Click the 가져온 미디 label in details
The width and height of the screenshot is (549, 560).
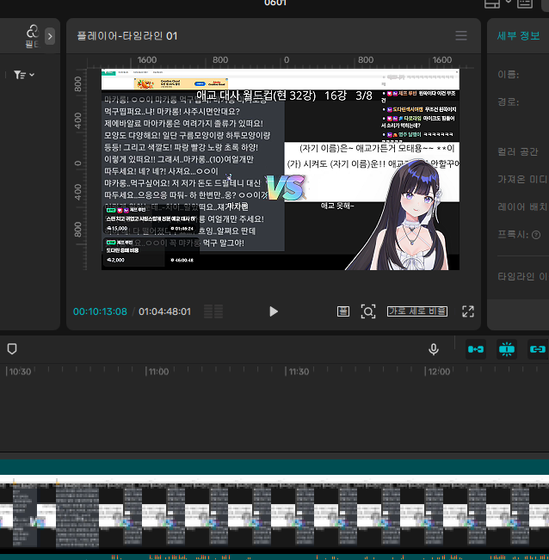(x=522, y=179)
